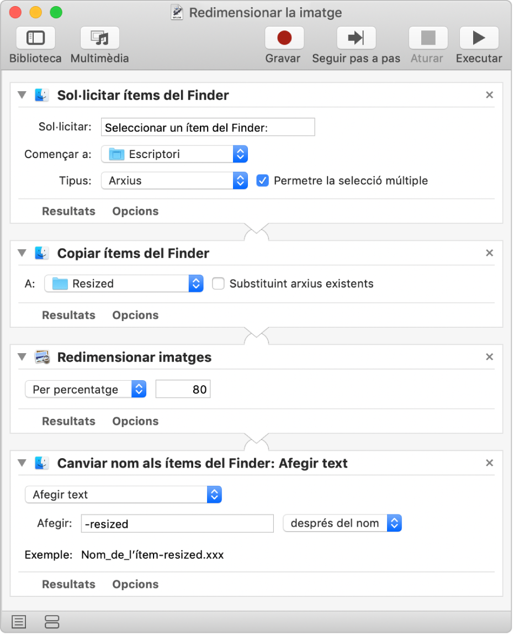Collapse the Copiar ítems del Finder action

click(22, 253)
